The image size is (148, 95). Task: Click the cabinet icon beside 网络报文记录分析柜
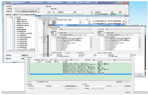pos(15,24)
